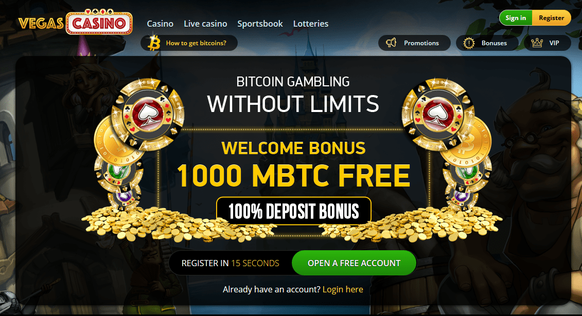Click the yellow Register button
Viewport: 582px width, 316px height.
tap(552, 18)
